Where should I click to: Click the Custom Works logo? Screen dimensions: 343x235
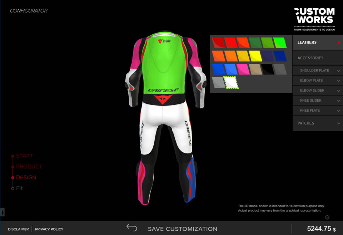tap(314, 19)
